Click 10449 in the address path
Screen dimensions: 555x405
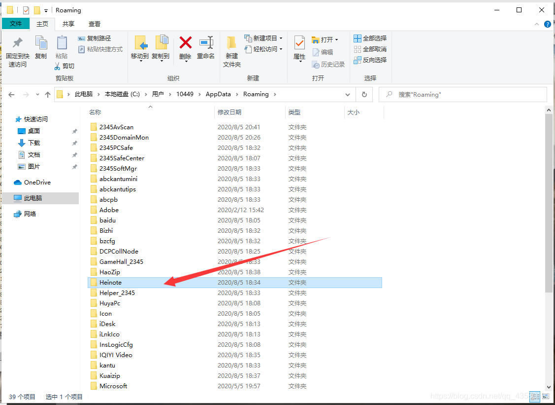pyautogui.click(x=185, y=94)
